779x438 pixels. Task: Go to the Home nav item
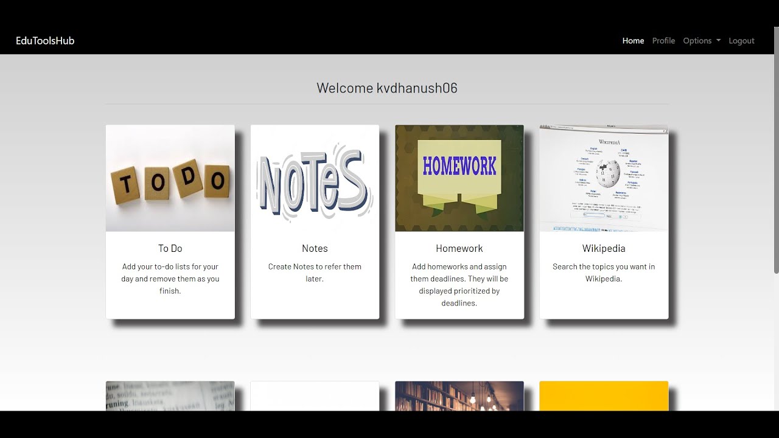click(x=633, y=41)
